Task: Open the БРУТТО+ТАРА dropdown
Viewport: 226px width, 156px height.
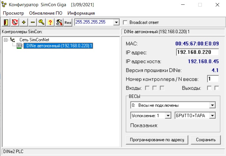Action: tap(212, 115)
